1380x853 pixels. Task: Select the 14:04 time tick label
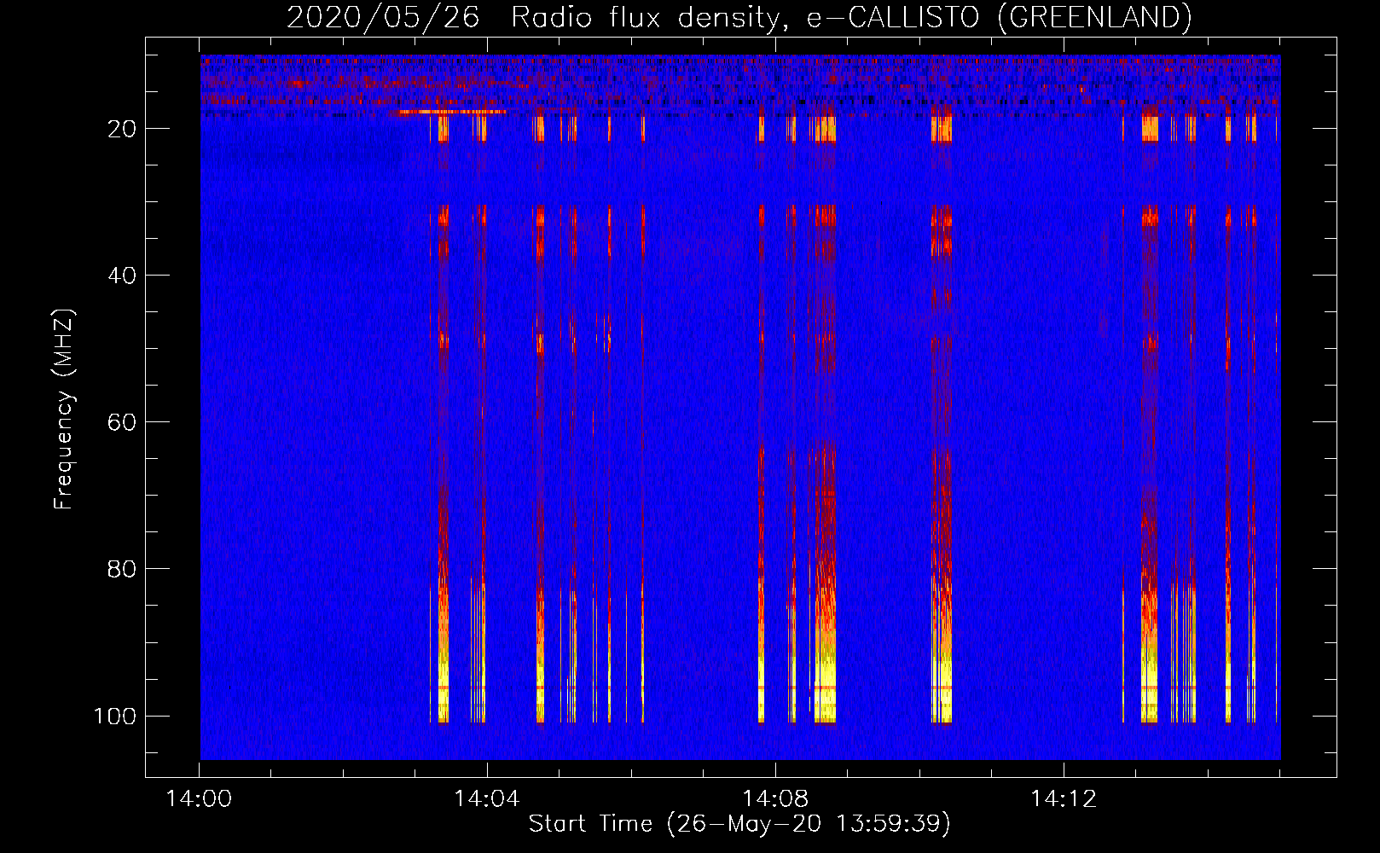487,799
